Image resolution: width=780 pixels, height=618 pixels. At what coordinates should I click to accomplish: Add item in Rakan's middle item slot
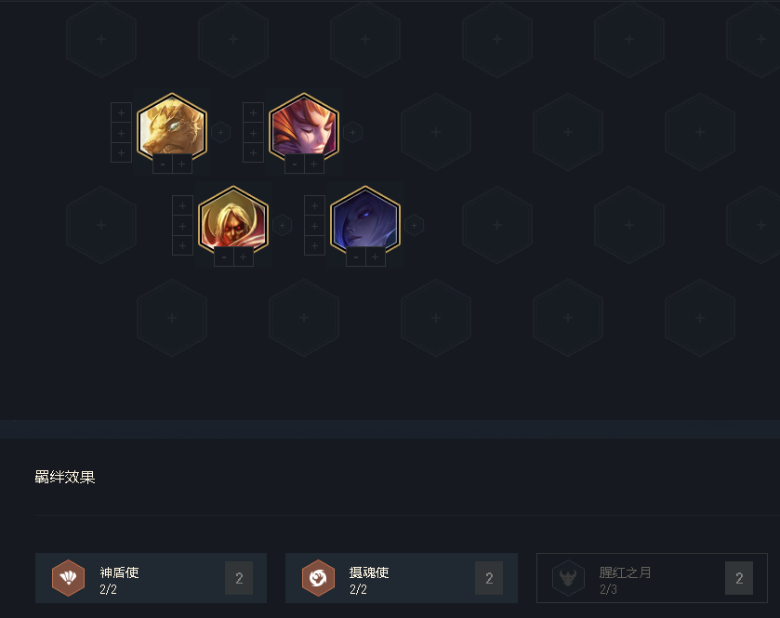click(253, 133)
